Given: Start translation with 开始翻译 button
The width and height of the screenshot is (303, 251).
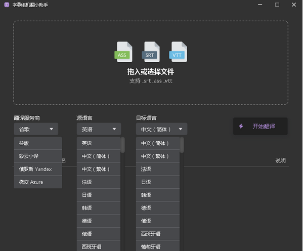Looking at the screenshot, I should click(261, 127).
